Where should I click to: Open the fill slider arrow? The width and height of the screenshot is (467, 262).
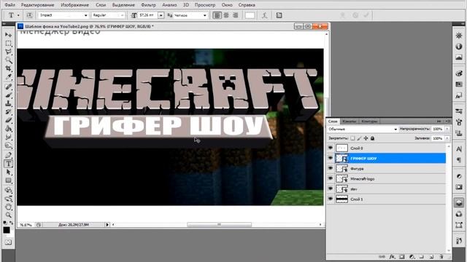click(x=447, y=138)
